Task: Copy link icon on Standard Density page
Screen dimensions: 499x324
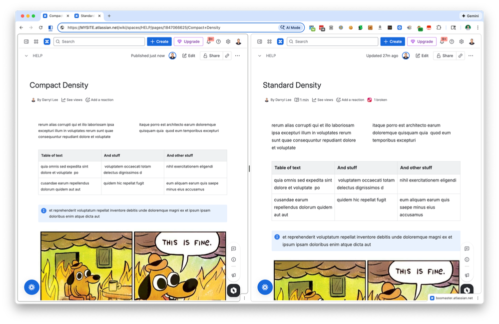Action: 461,55
